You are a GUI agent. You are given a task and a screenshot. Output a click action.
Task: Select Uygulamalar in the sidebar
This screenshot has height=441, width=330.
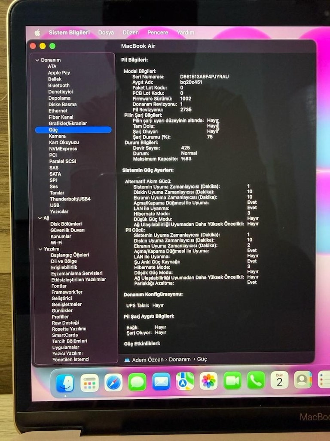tap(66, 348)
